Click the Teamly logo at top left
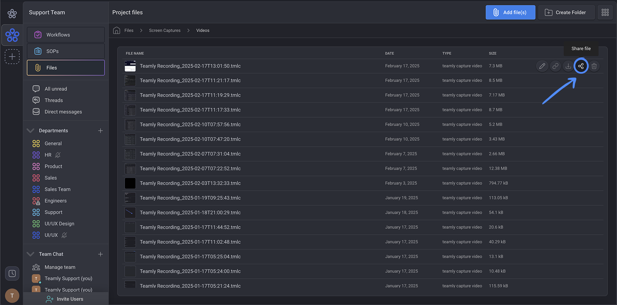The width and height of the screenshot is (617, 305). pos(12,13)
